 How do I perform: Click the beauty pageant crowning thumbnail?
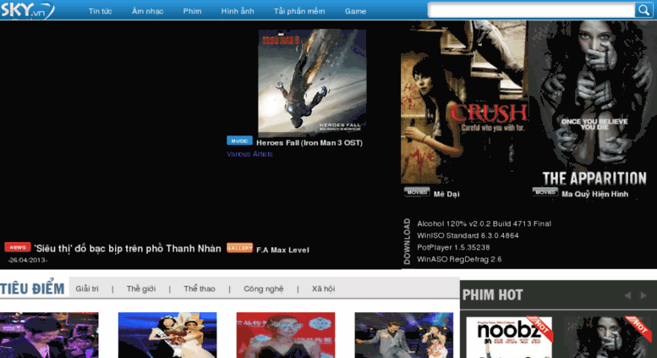[167, 335]
